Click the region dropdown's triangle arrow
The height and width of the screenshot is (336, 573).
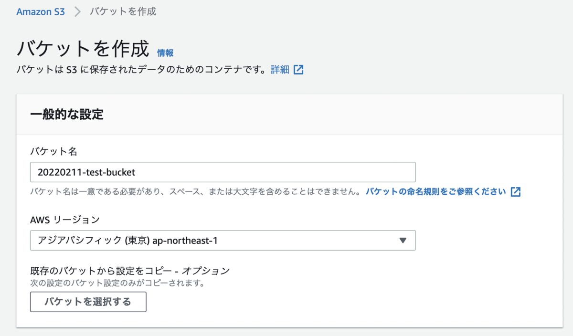403,241
